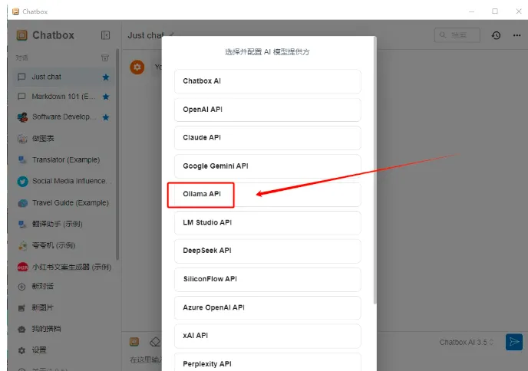The image size is (528, 371).
Task: Choose Ollama API provider
Action: (x=267, y=195)
